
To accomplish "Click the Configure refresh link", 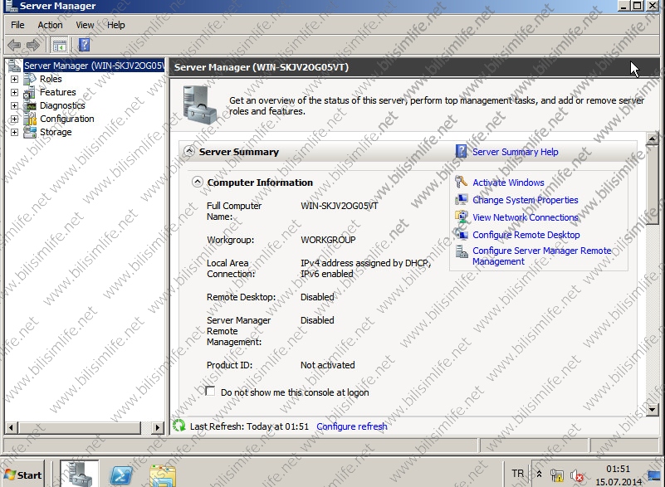I will click(x=351, y=426).
